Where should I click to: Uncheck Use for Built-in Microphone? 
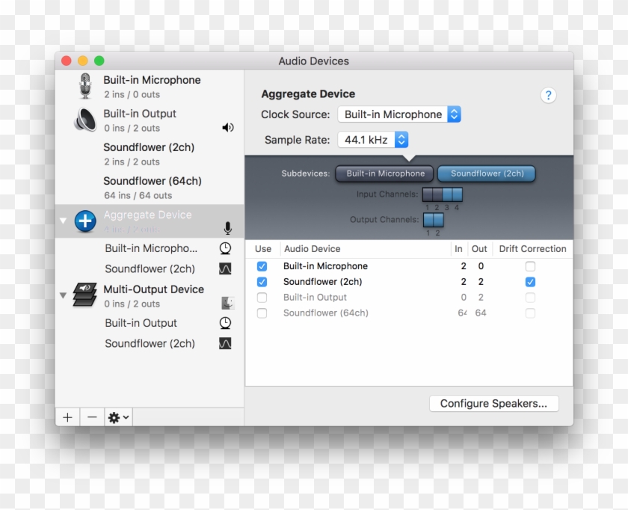click(262, 266)
